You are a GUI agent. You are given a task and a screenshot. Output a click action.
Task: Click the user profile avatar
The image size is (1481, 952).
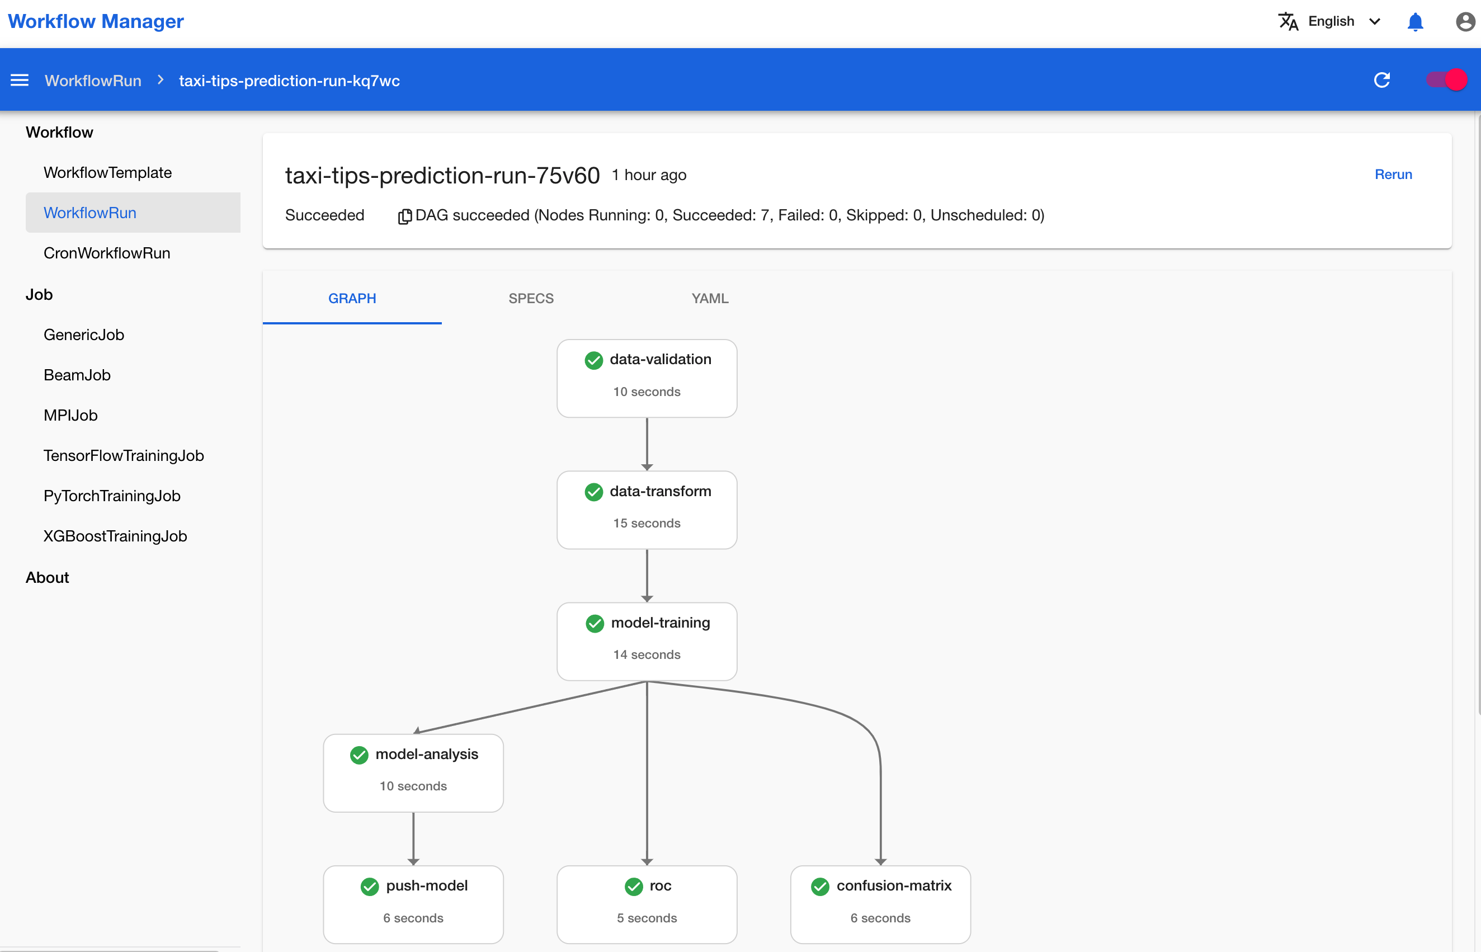(1466, 22)
